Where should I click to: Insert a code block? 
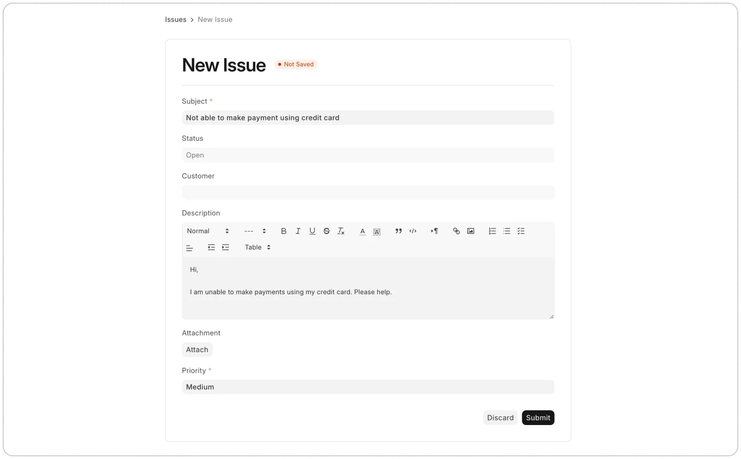click(412, 231)
